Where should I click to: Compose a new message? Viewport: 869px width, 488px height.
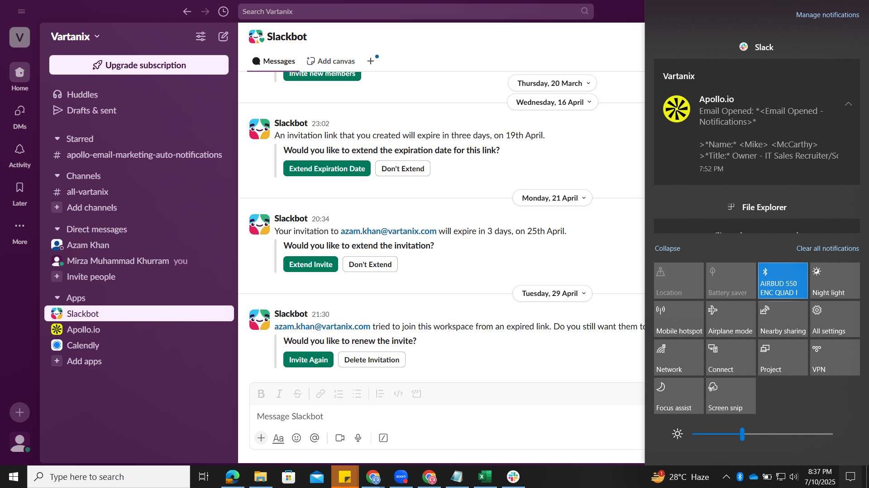pyautogui.click(x=224, y=37)
